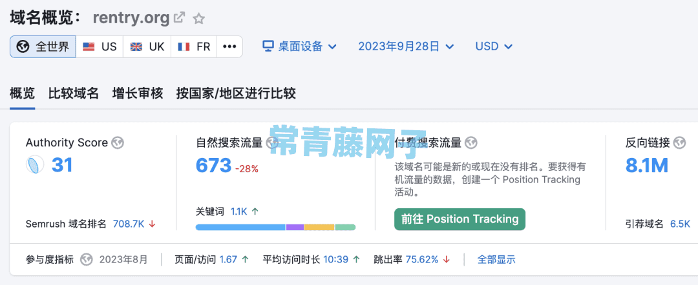Viewport: 698px width, 285px height.
Task: Switch to the 比较域名 tab
Action: (x=74, y=93)
